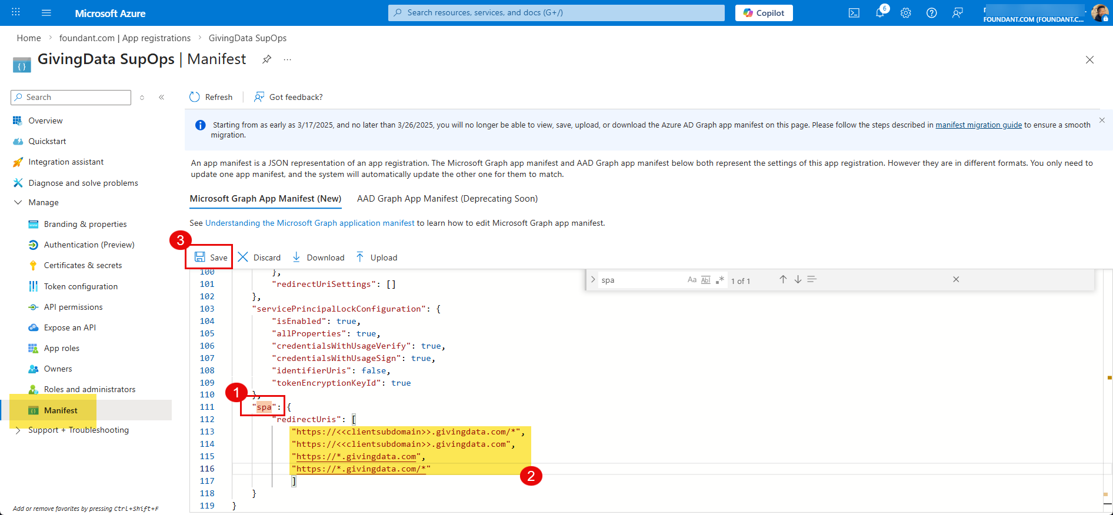Viewport: 1113px width, 515px height.
Task: Open Certificates & secrets
Action: coord(83,265)
